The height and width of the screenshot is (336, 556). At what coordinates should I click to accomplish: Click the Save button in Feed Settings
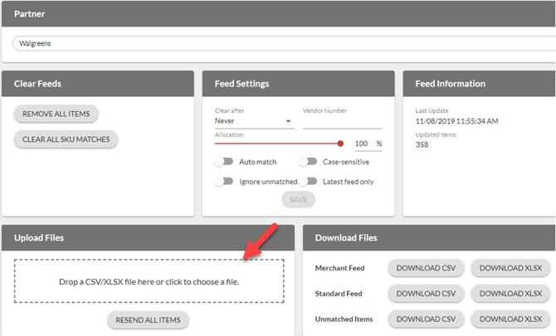coord(298,199)
